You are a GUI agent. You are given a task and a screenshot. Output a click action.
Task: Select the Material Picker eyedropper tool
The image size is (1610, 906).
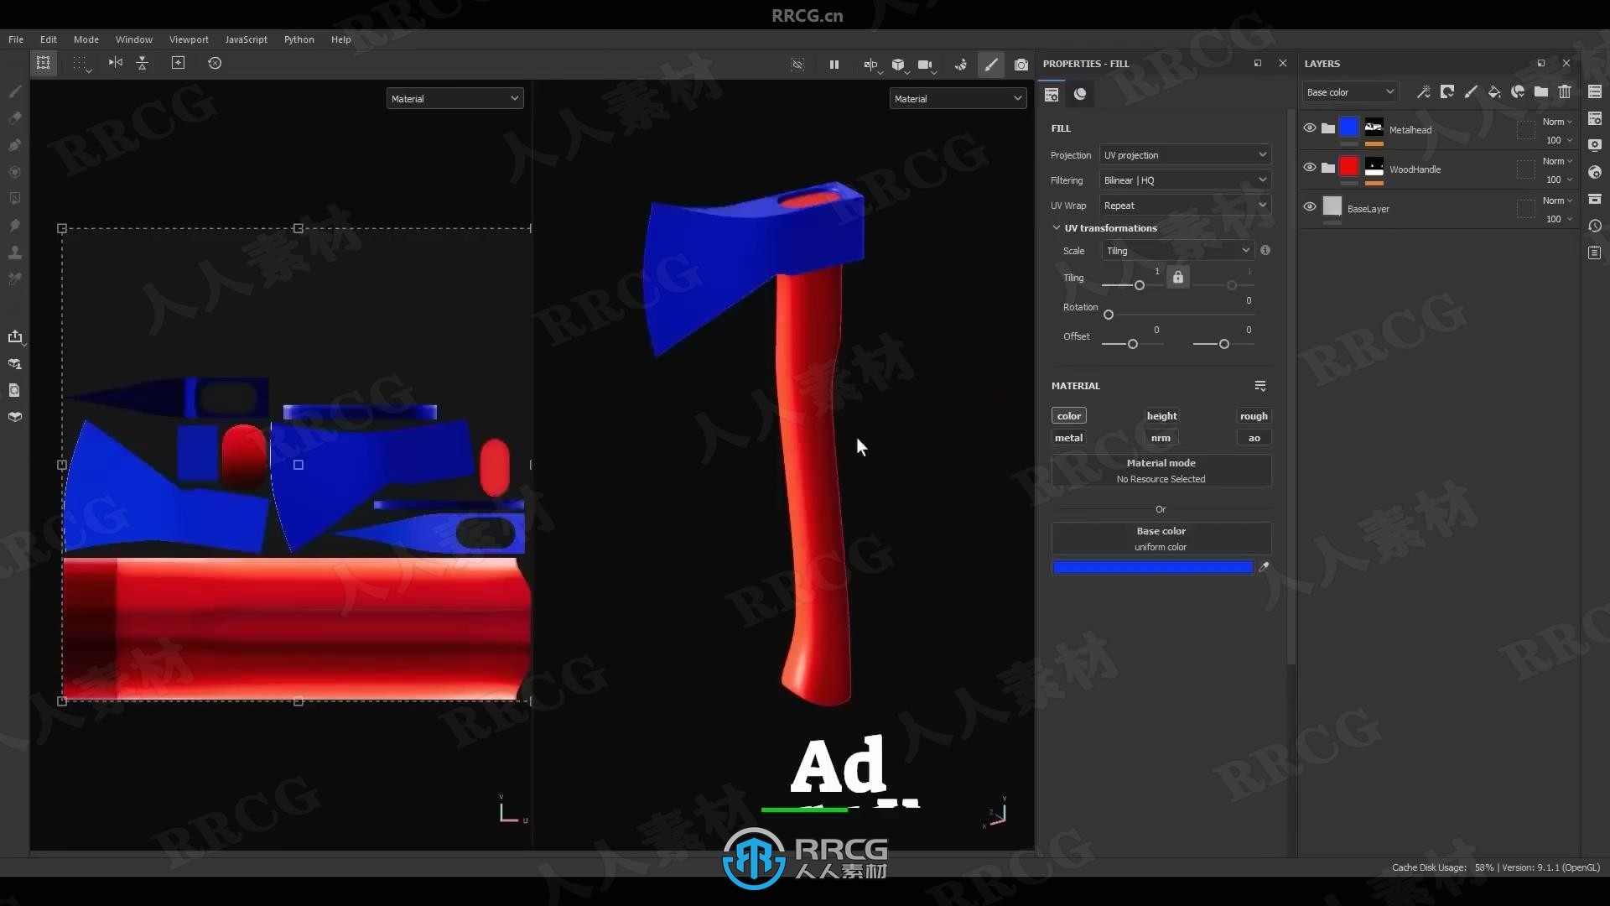pyautogui.click(x=15, y=279)
